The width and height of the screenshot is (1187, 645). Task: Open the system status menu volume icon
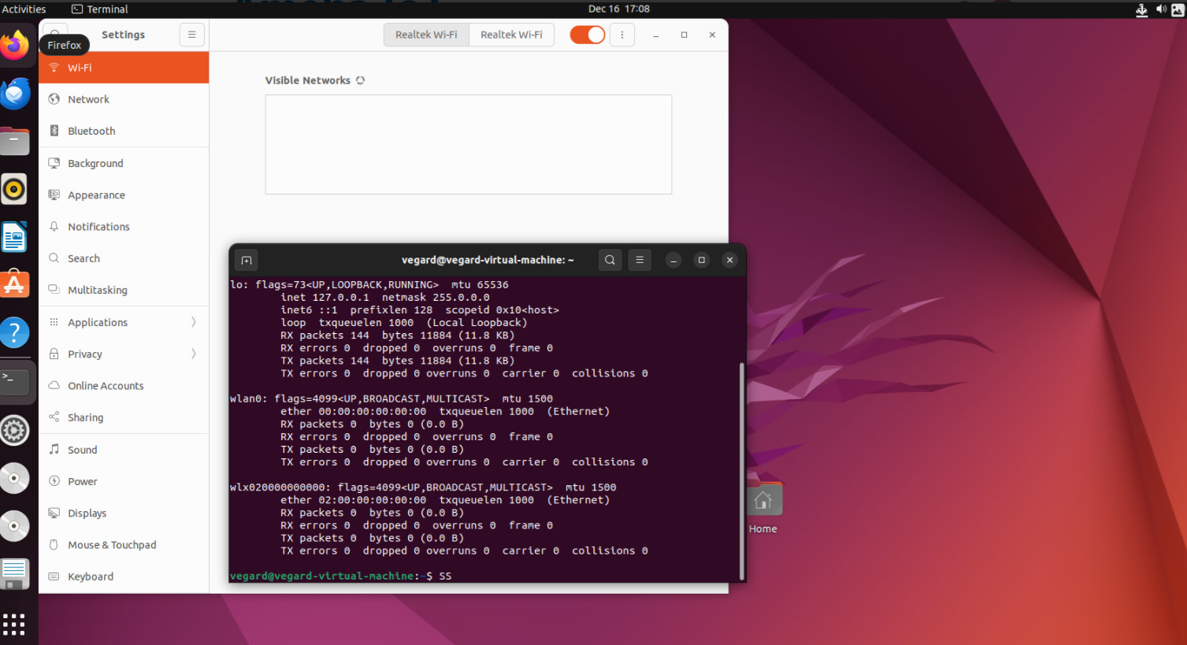[1161, 9]
